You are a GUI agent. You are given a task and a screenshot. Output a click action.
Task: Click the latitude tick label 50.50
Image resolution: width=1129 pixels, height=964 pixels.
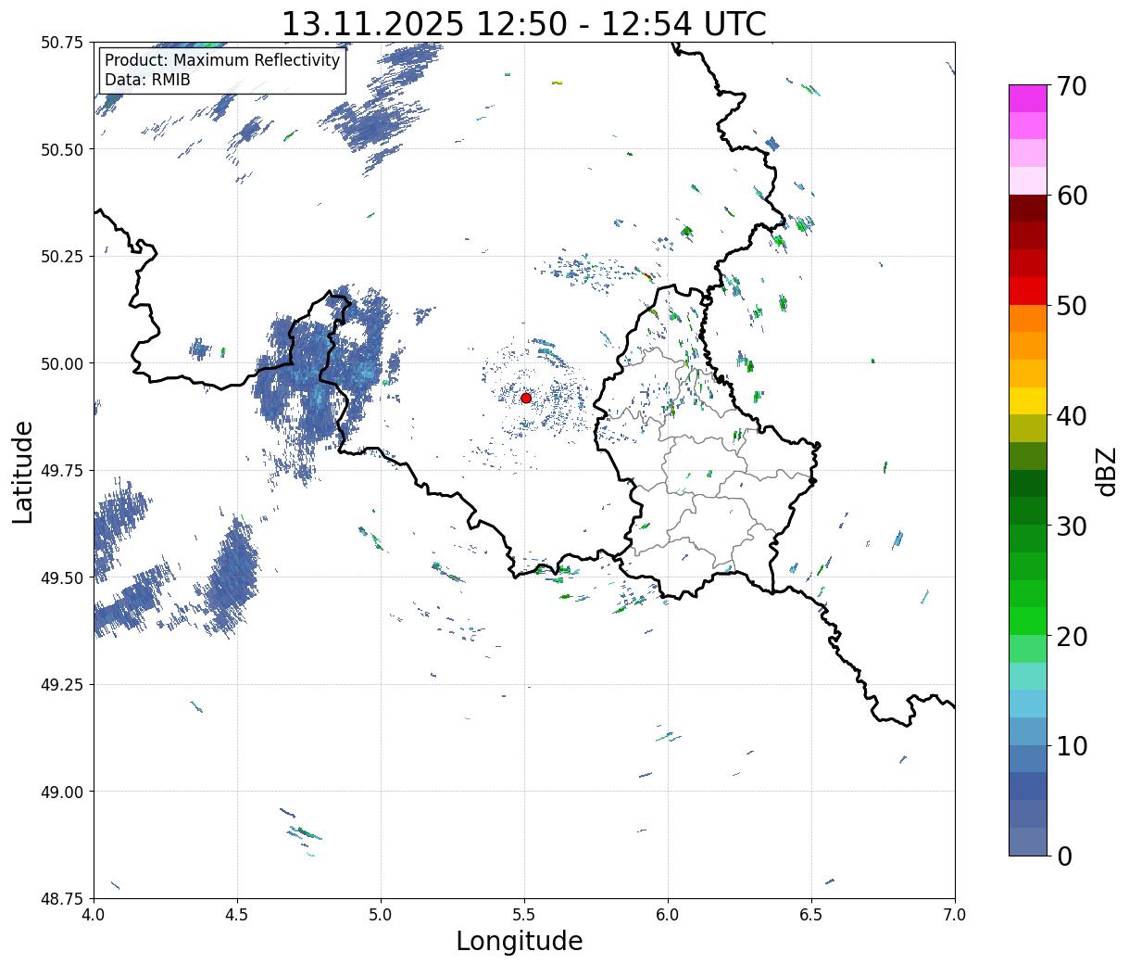coord(62,149)
